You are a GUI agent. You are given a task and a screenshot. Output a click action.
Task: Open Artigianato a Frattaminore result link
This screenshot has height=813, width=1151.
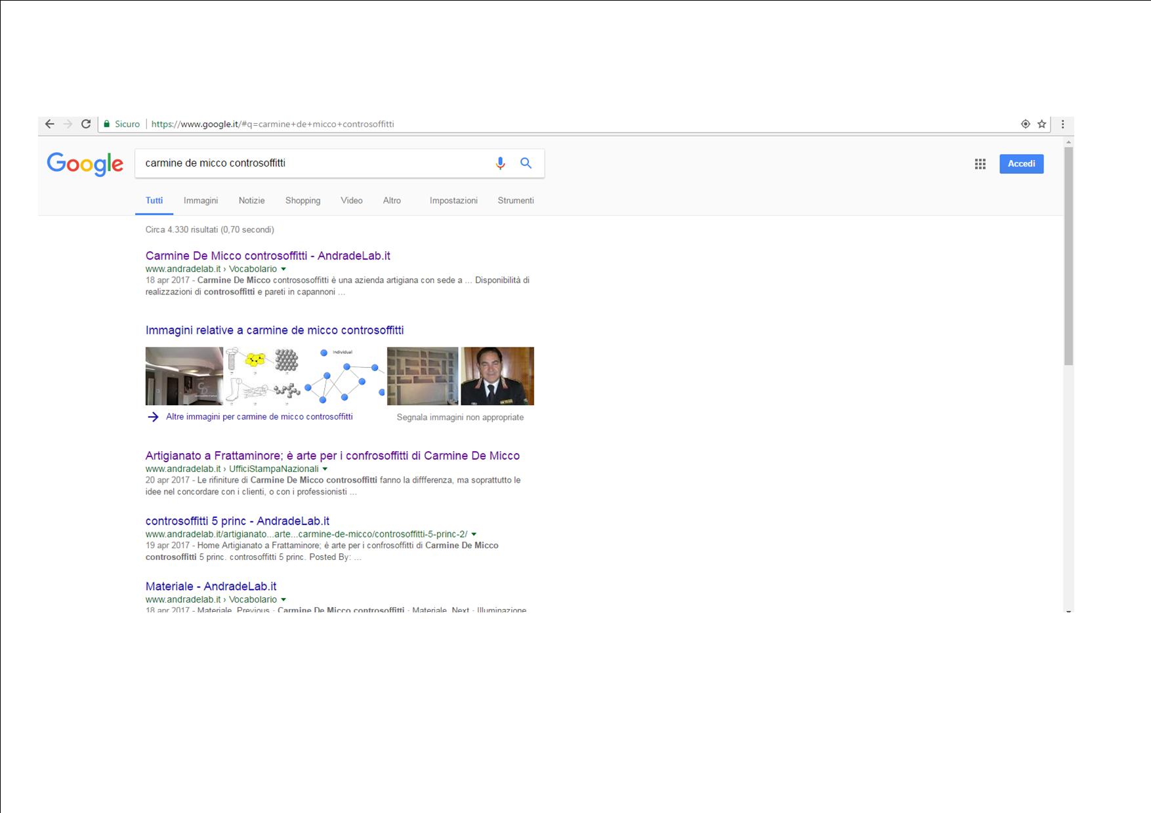[332, 456]
